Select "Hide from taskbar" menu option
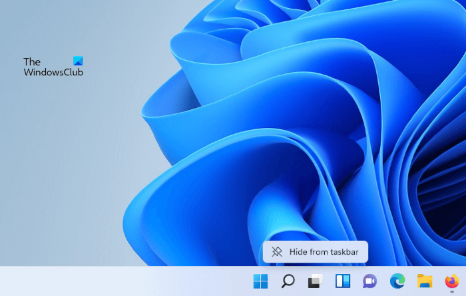The height and width of the screenshot is (296, 466). pos(316,252)
